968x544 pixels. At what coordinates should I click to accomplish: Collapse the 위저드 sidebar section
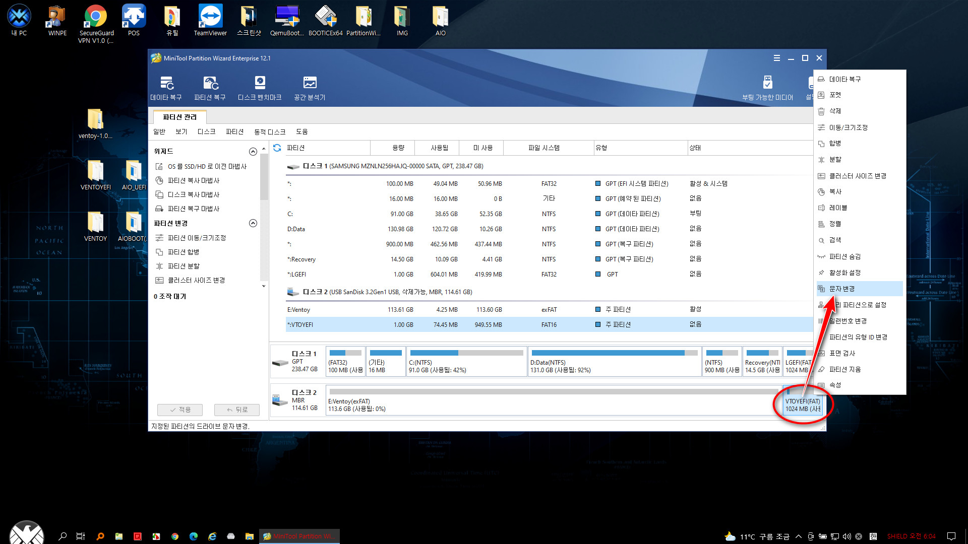253,152
